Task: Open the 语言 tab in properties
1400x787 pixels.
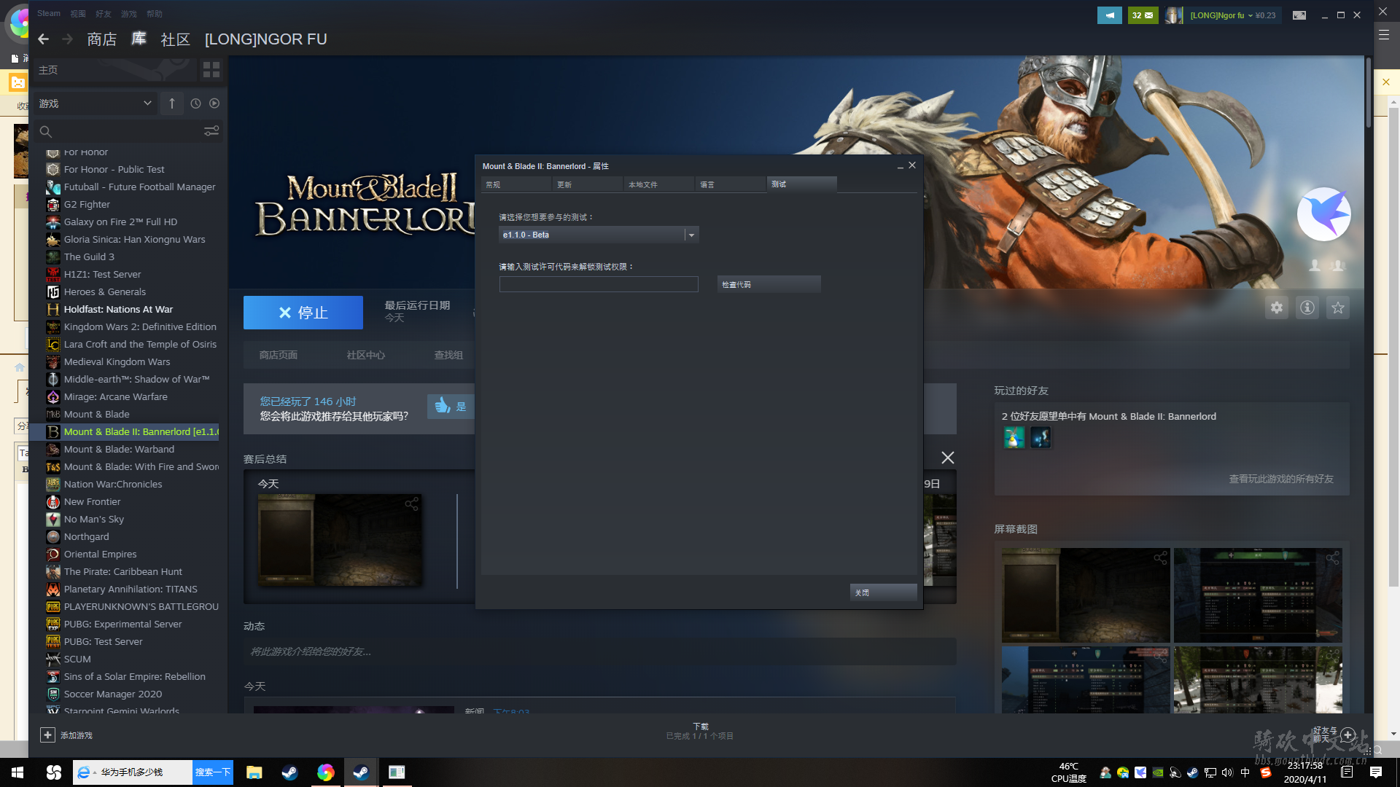Action: [x=730, y=184]
